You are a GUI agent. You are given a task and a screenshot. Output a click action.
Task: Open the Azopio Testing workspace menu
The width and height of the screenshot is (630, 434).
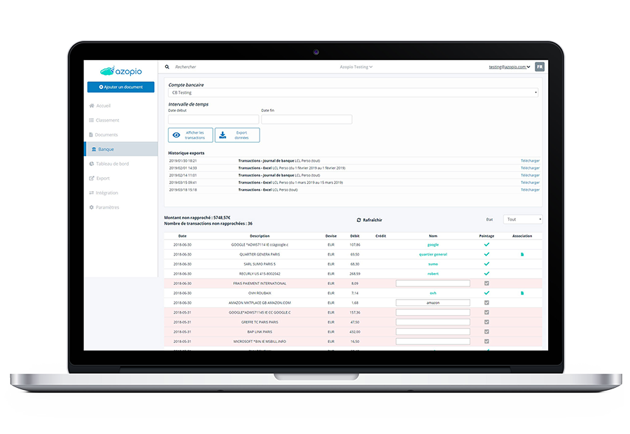click(357, 66)
